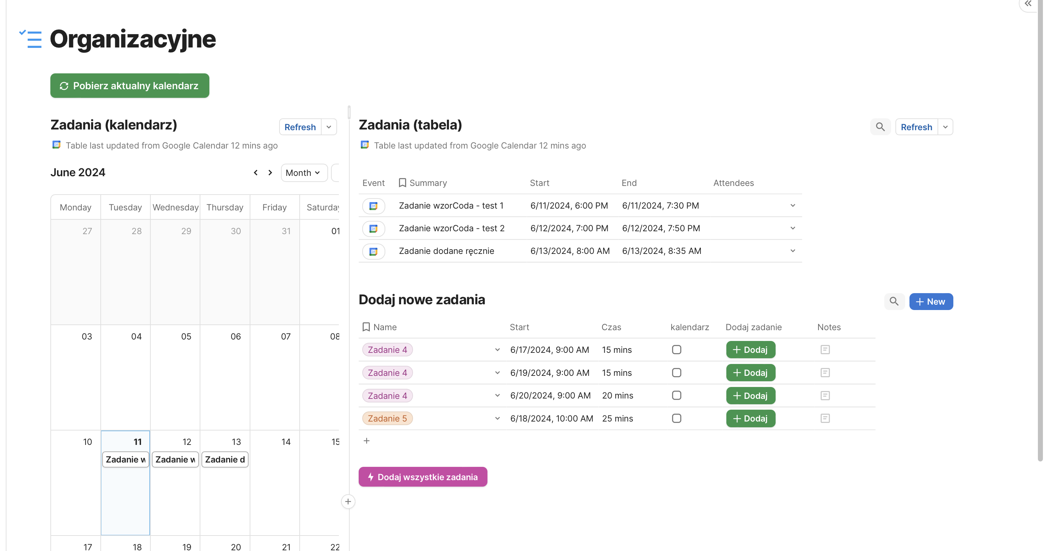Open Google Calendar event icon for test 1
The image size is (1044, 551).
pyautogui.click(x=373, y=206)
